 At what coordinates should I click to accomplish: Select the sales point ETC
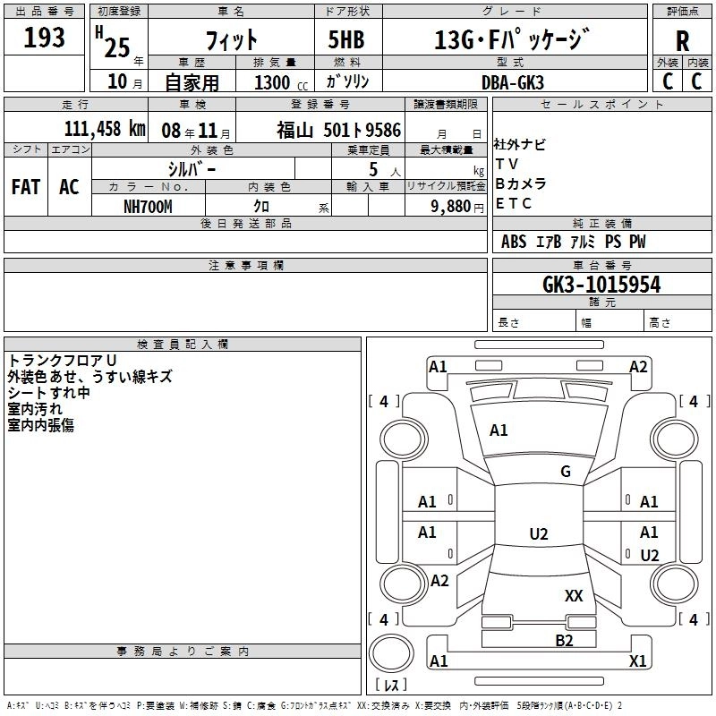pyautogui.click(x=513, y=203)
